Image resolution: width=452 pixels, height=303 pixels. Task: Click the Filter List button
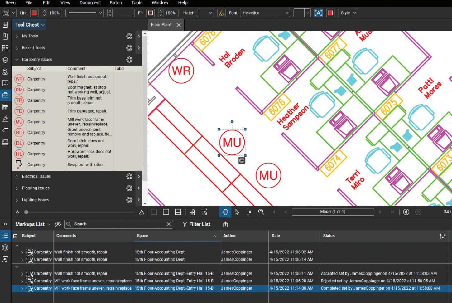tap(196, 224)
